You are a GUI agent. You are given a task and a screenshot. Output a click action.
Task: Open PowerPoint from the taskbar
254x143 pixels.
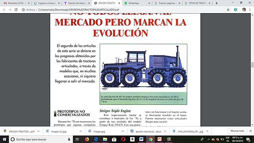coord(160,139)
